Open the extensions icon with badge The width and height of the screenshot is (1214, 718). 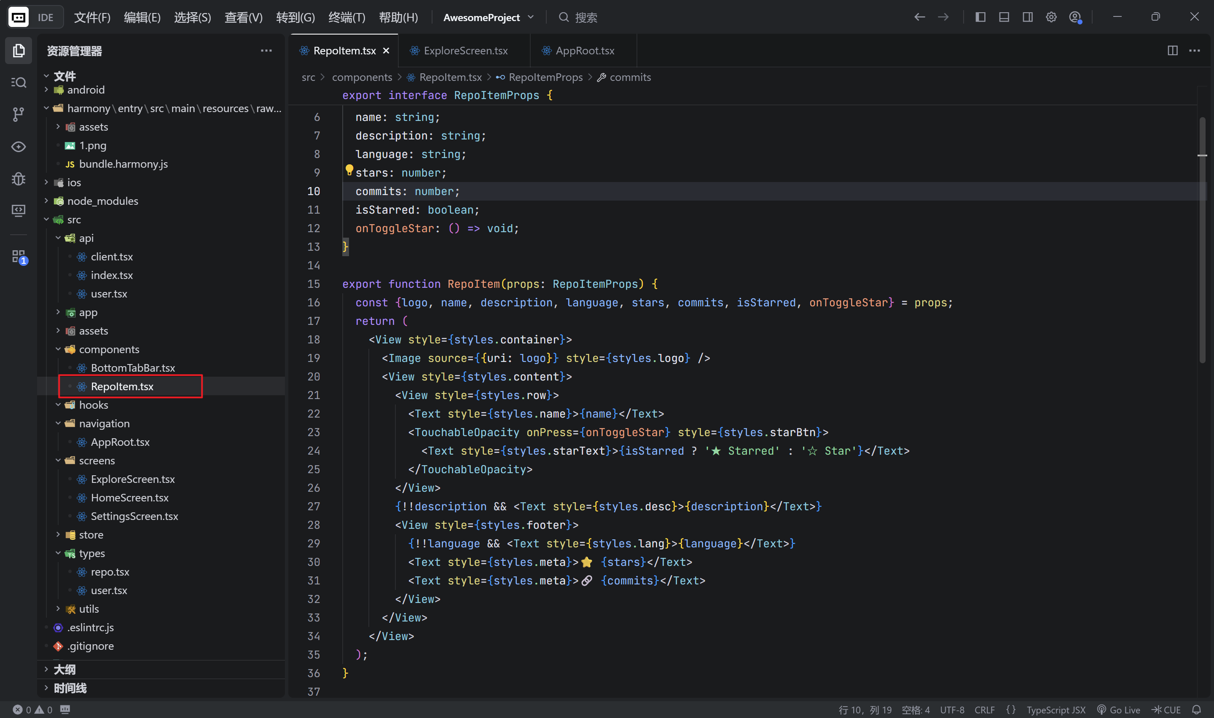point(19,257)
